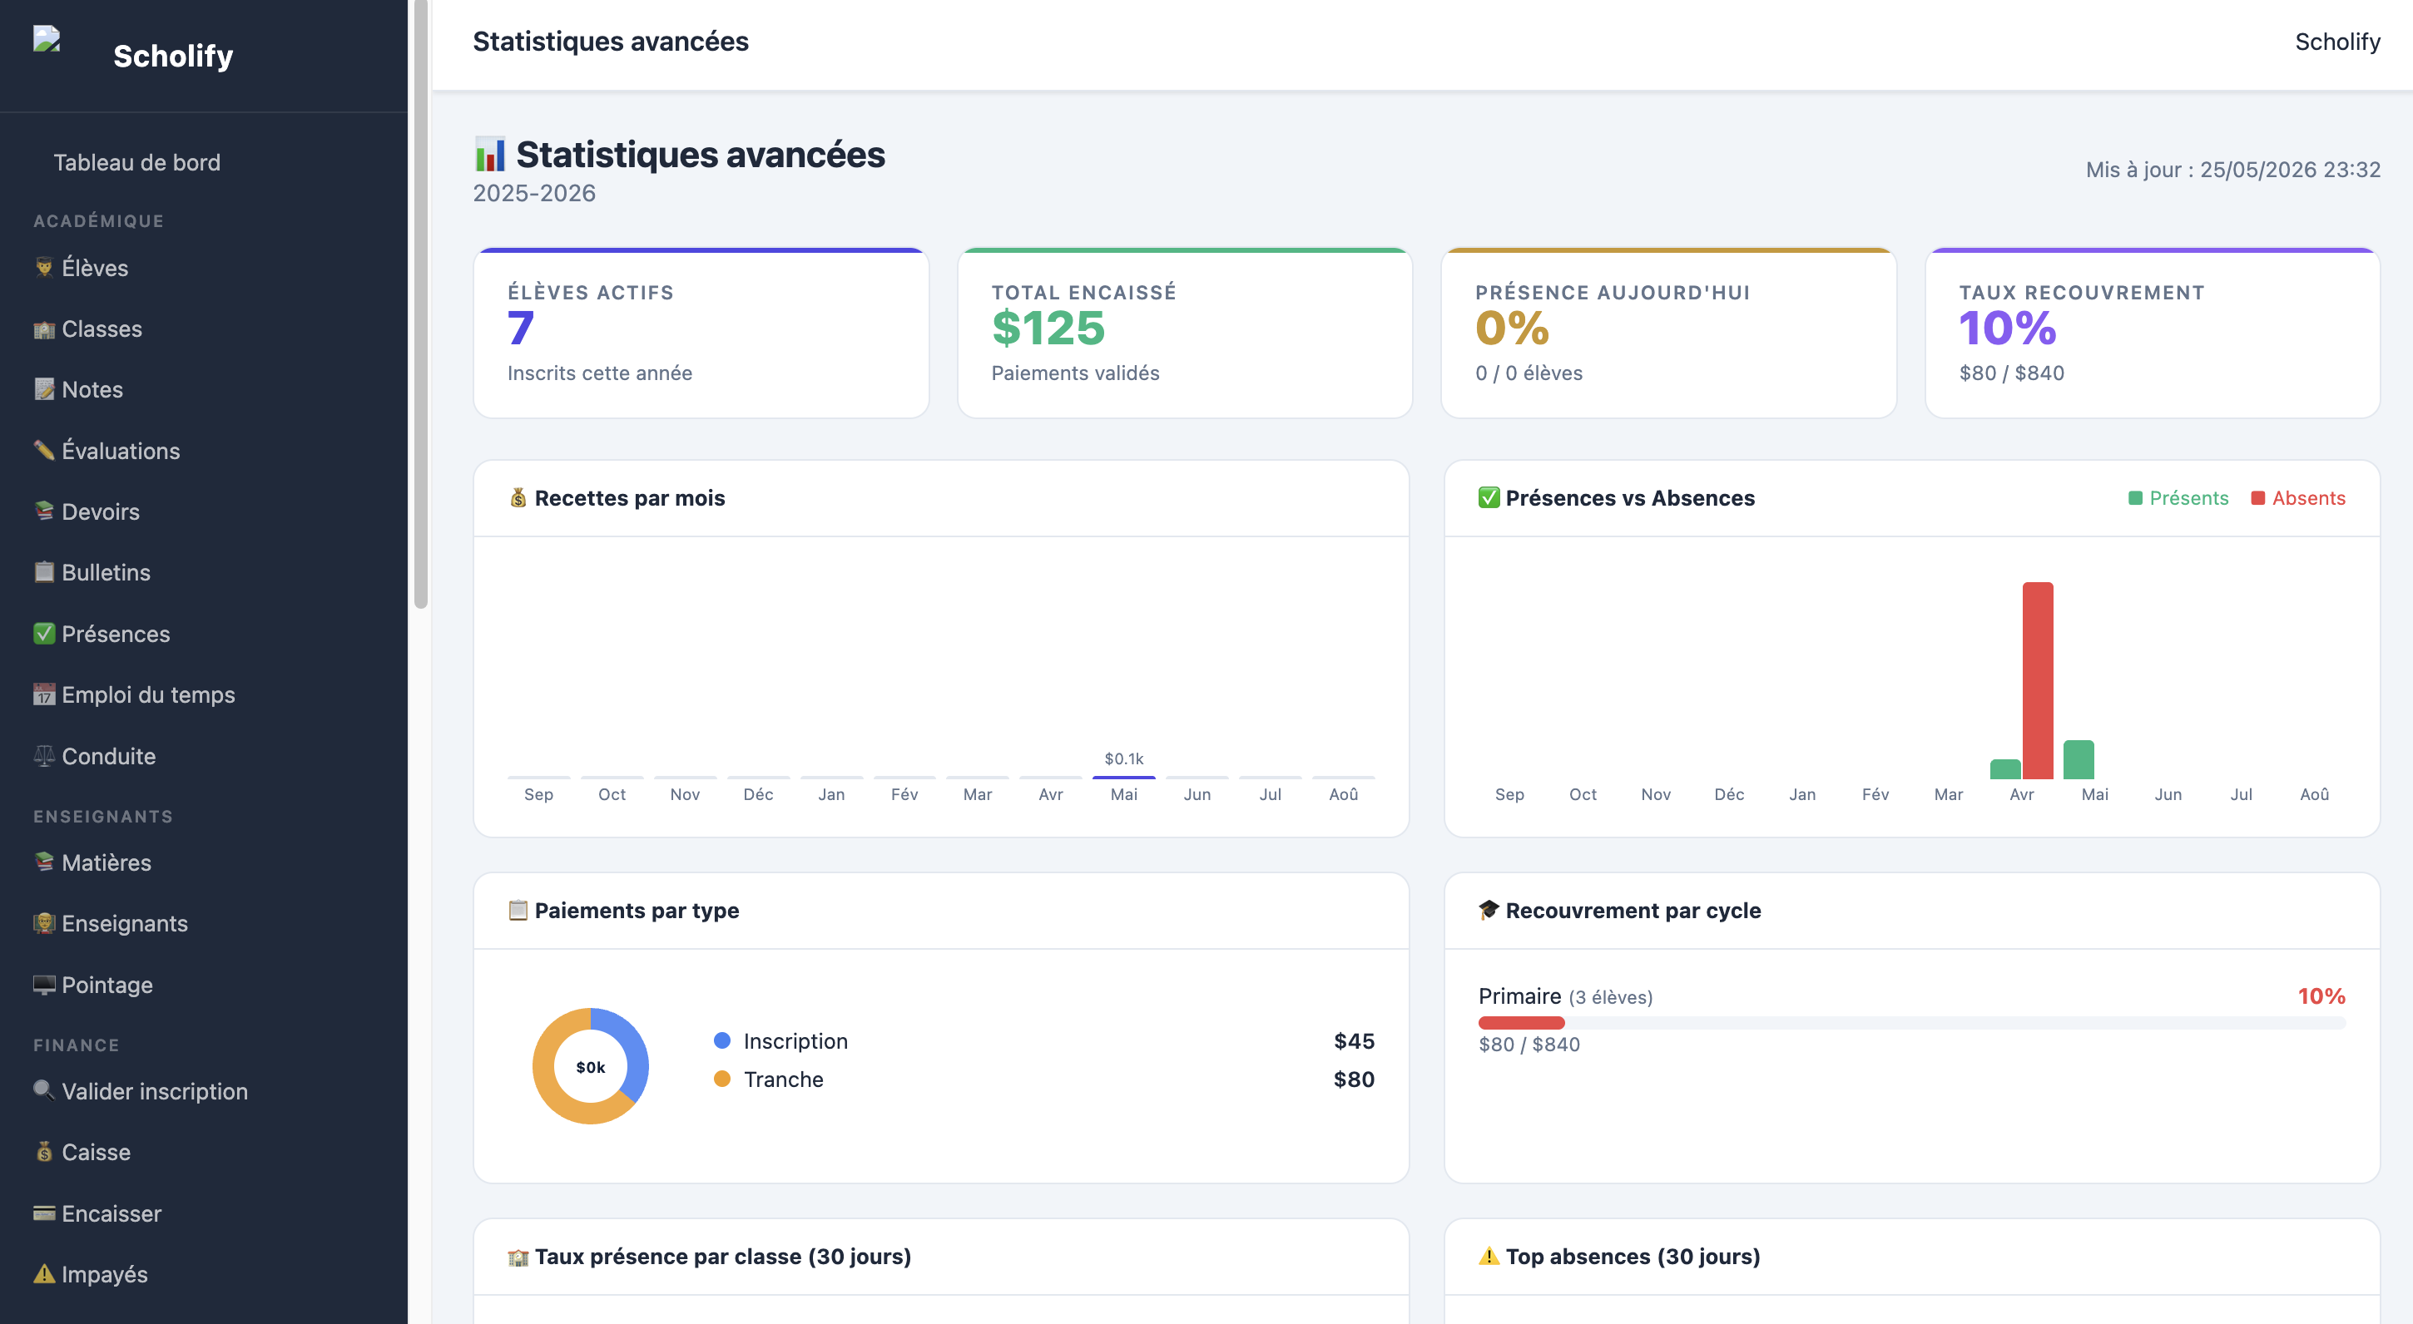Click the Scholify logo image in sidebar

point(47,38)
